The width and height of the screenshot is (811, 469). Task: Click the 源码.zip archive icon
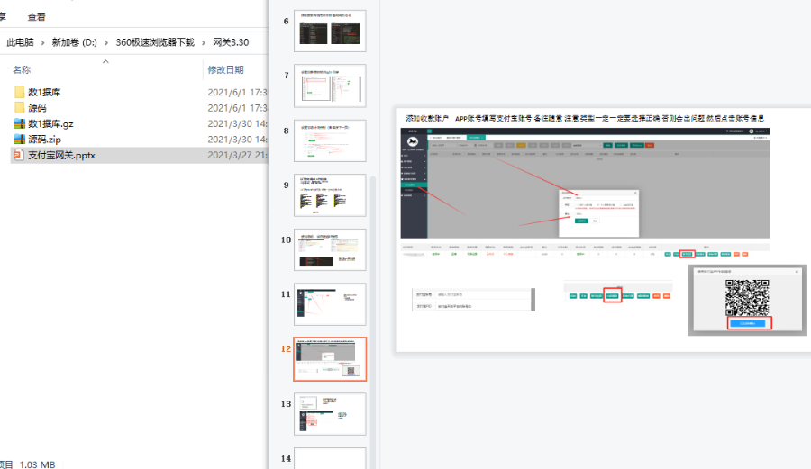point(19,140)
